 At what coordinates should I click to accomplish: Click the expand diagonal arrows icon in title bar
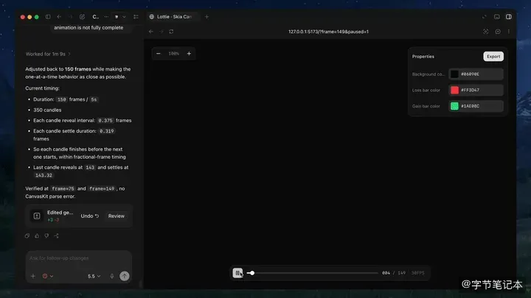485,16
